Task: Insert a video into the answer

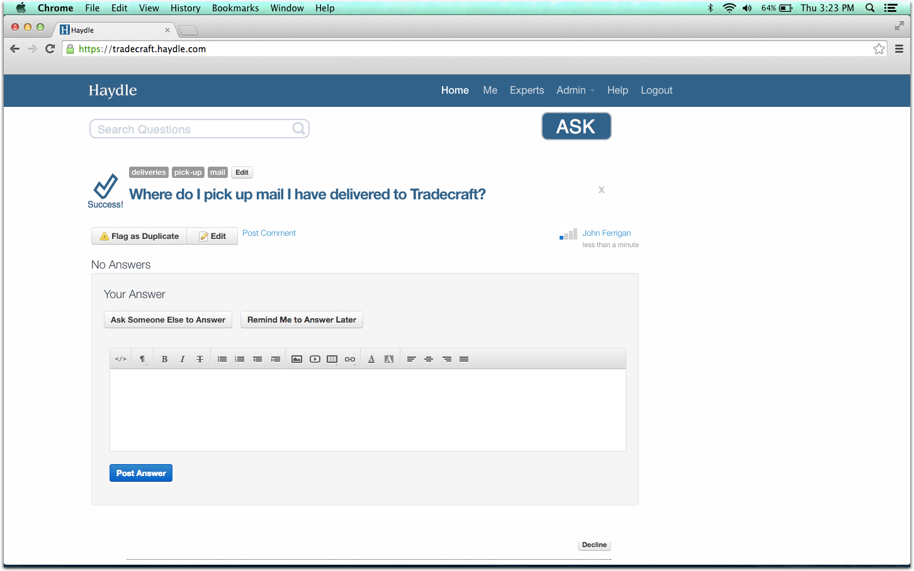Action: click(x=315, y=359)
